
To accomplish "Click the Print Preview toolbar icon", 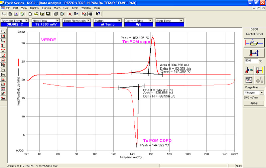I will pyautogui.click(x=62, y=14).
